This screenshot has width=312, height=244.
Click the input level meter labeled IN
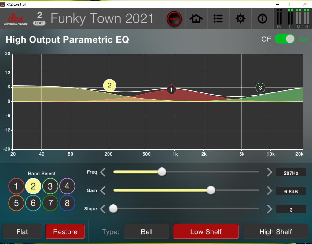(279, 18)
